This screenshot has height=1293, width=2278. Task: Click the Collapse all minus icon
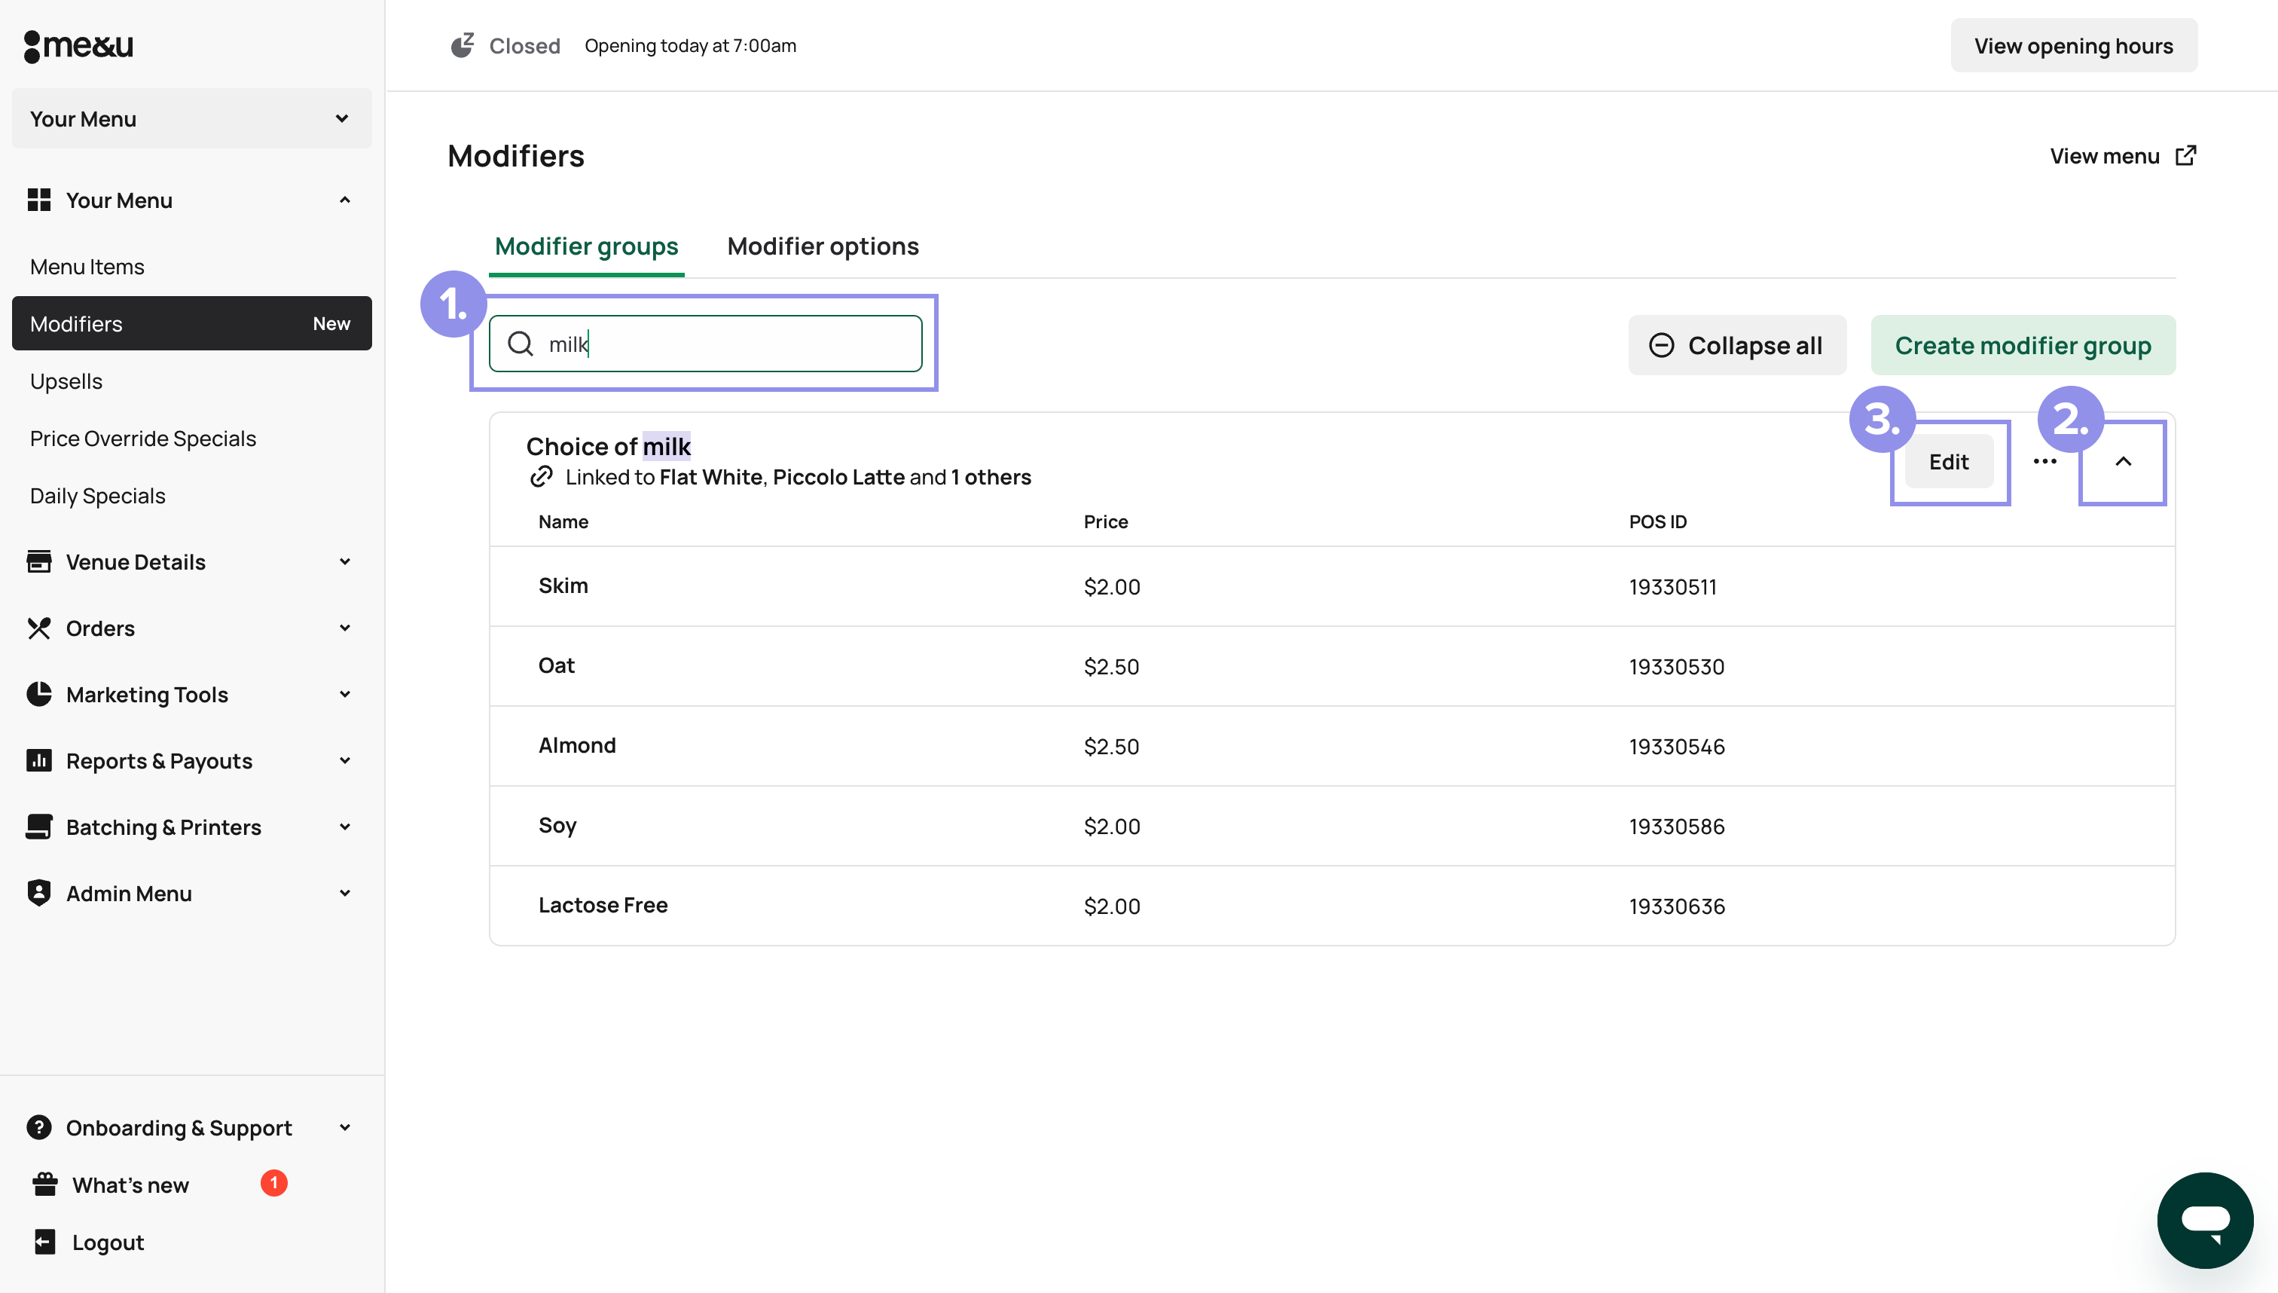point(1661,345)
